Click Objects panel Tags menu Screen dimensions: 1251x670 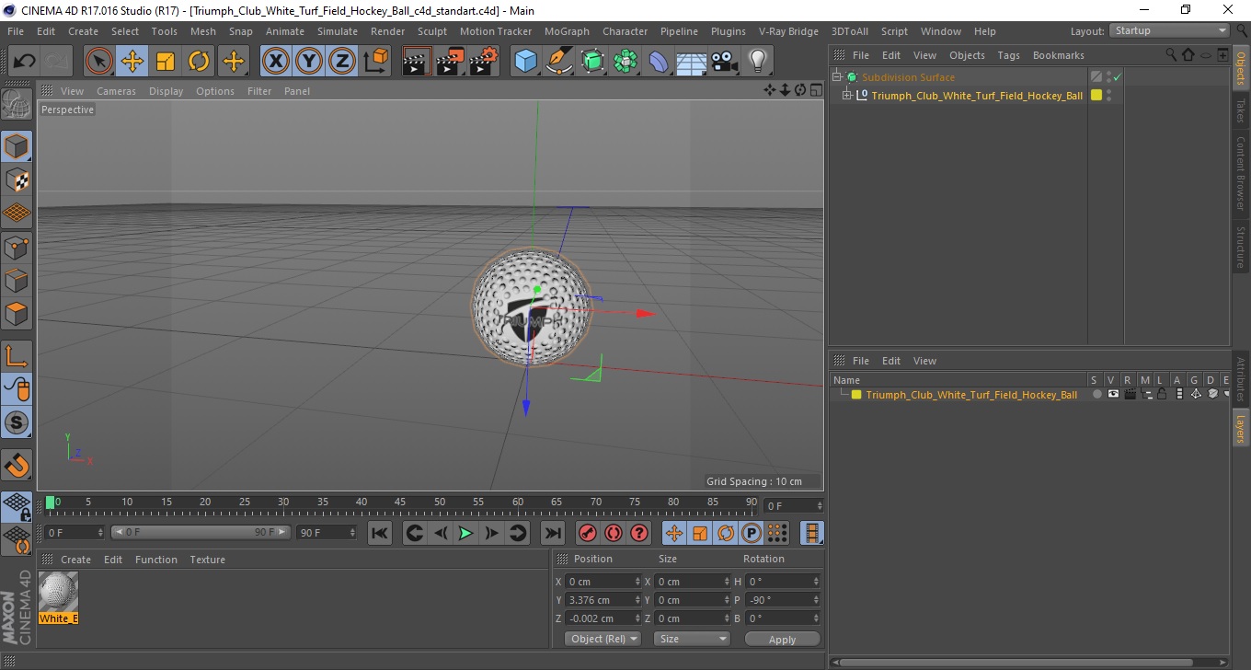pyautogui.click(x=1008, y=55)
